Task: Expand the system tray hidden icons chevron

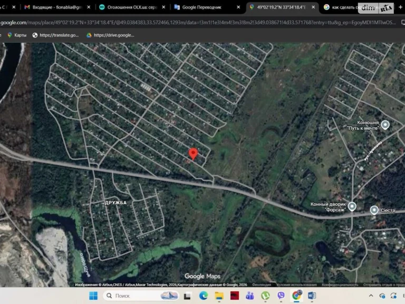Action: [x=371, y=296]
